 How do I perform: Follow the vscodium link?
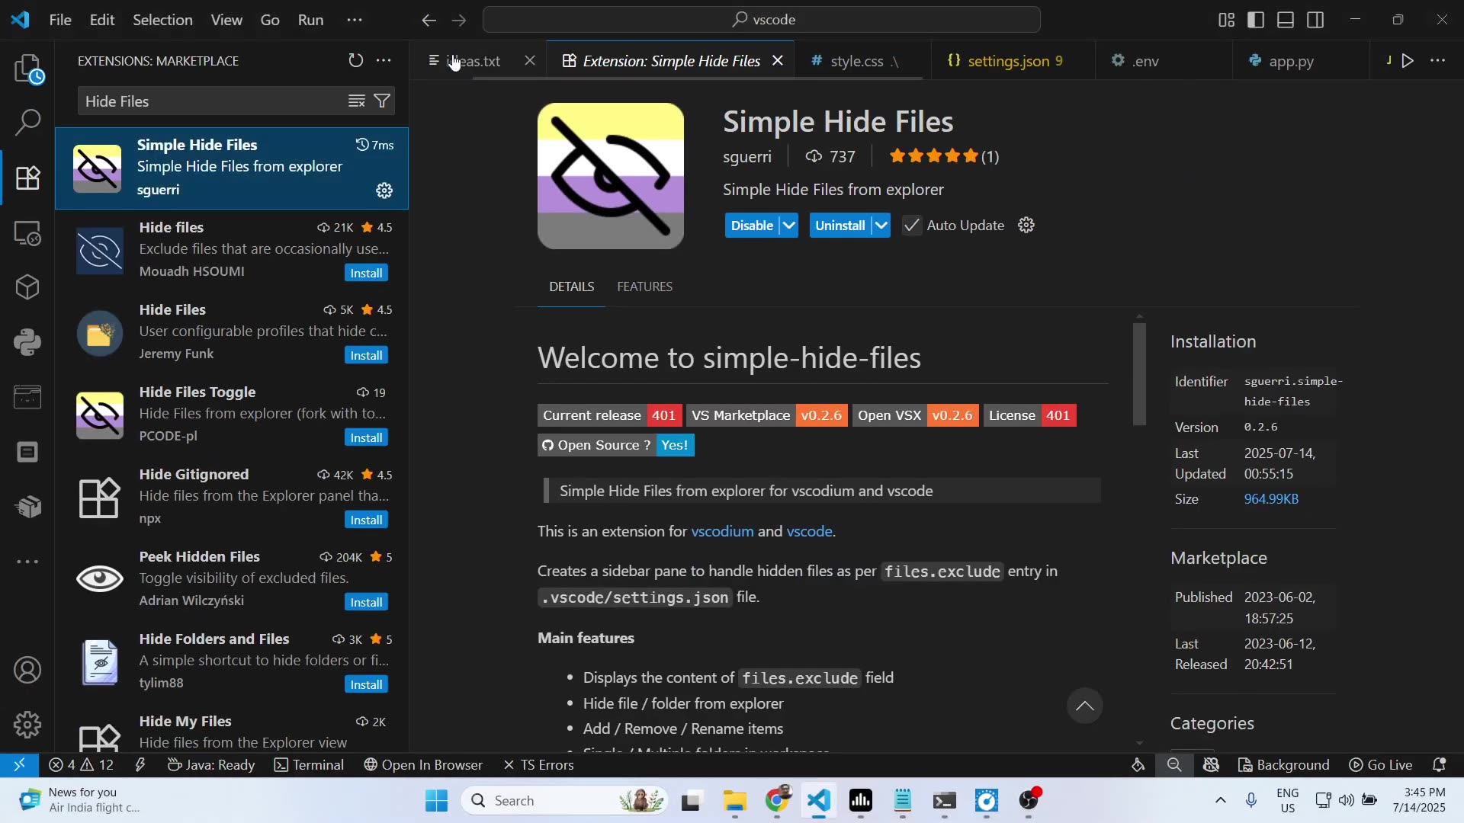(x=722, y=531)
